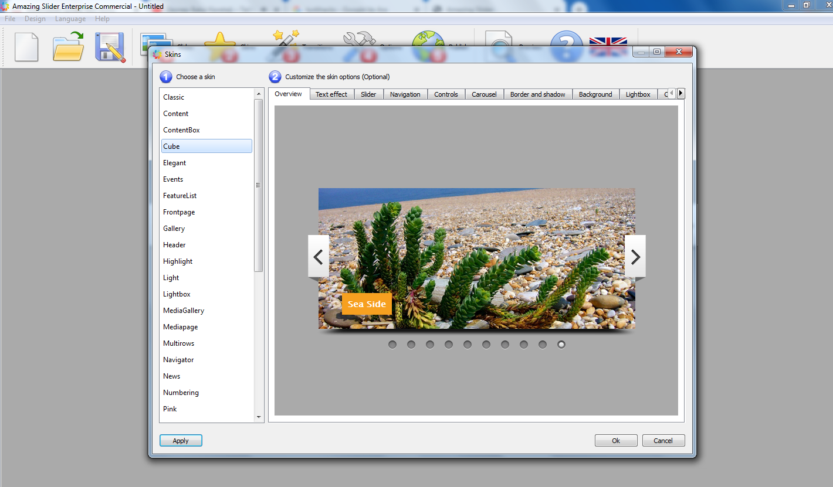Select the Background tab
This screenshot has height=487, width=833.
coord(595,94)
